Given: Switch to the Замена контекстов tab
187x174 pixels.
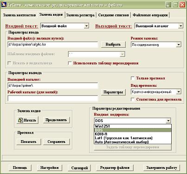Looking at the screenshot, I should pos(19,15).
